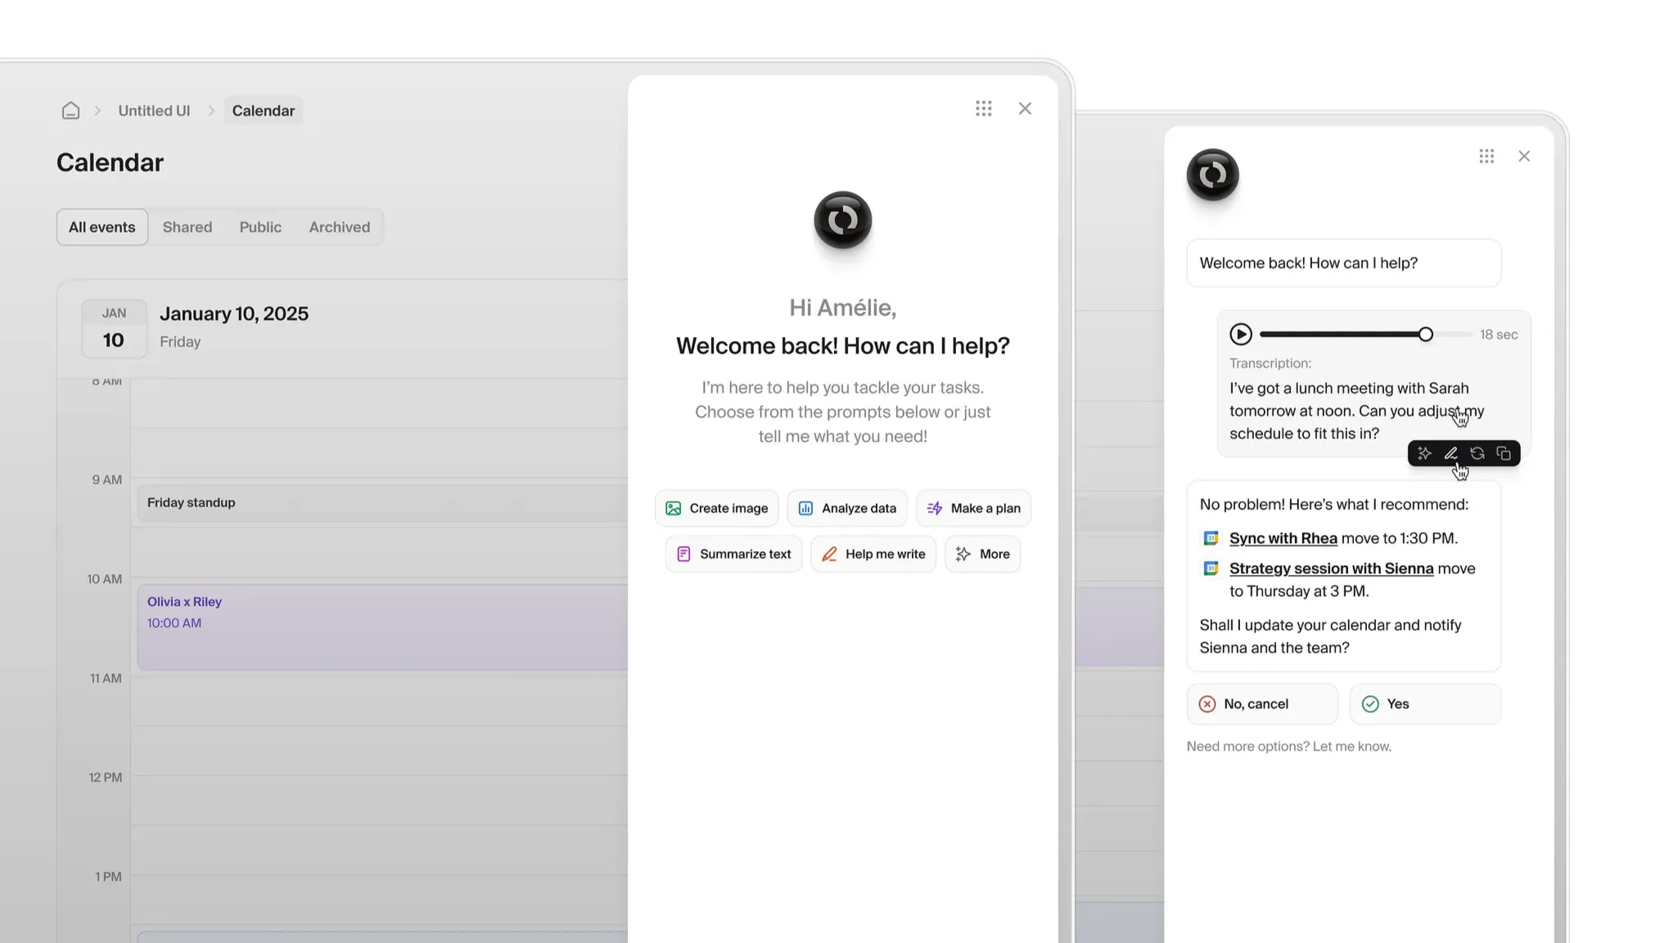The height and width of the screenshot is (943, 1678).
Task: Click the pencil edit icon in message toolbar
Action: (x=1450, y=453)
